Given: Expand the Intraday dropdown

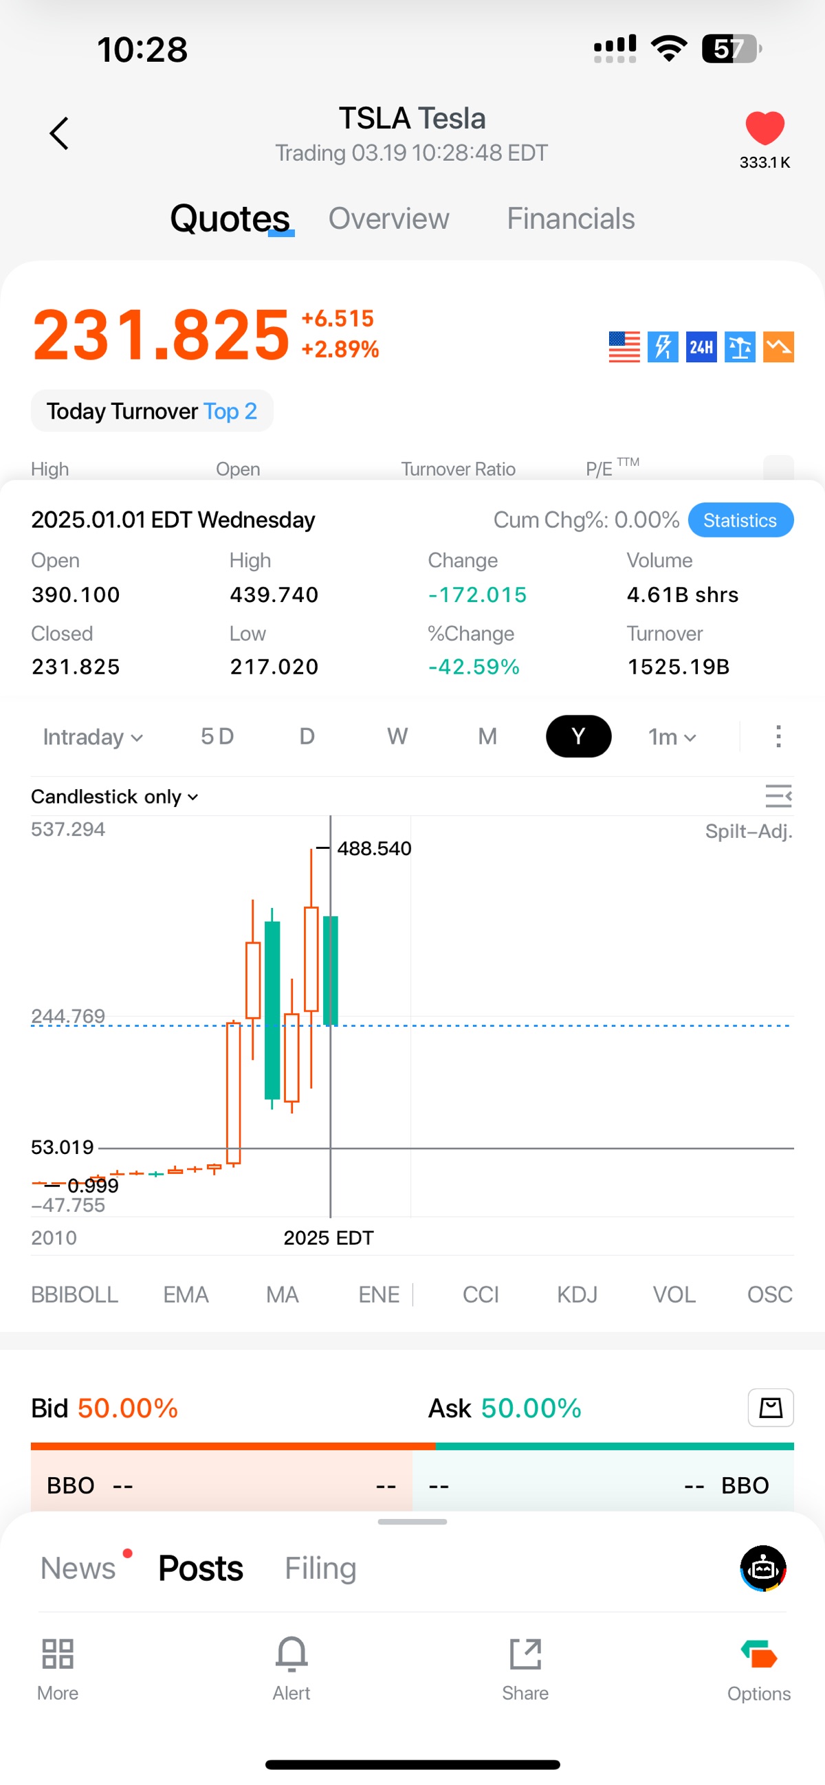Looking at the screenshot, I should coord(93,737).
